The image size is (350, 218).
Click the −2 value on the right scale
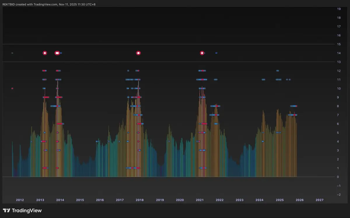pos(338,195)
